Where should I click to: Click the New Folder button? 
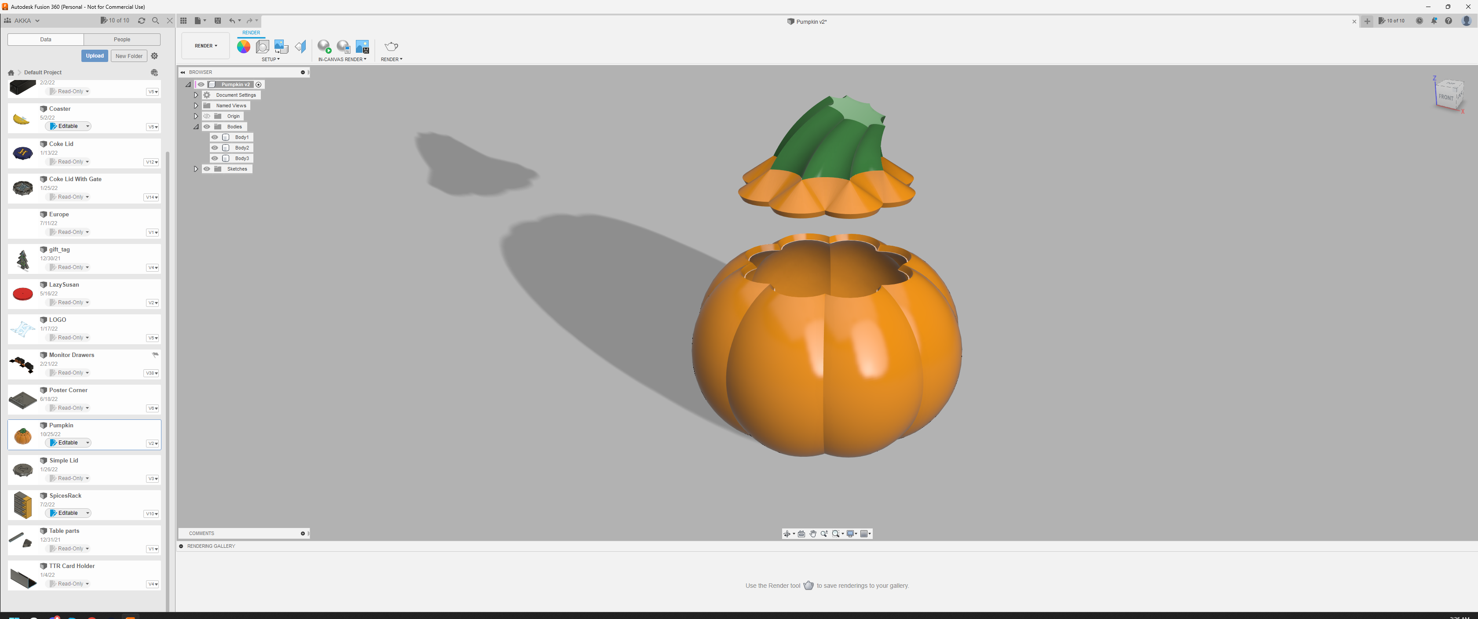129,56
